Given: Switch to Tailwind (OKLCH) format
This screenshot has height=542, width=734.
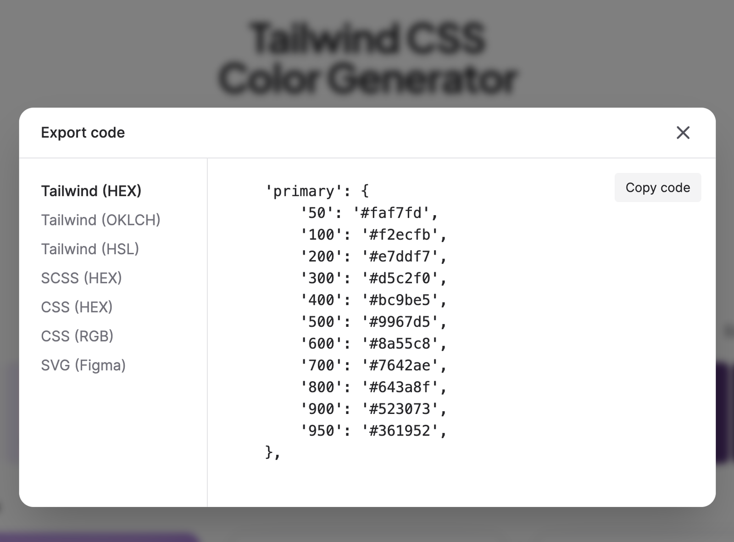Looking at the screenshot, I should click(101, 220).
